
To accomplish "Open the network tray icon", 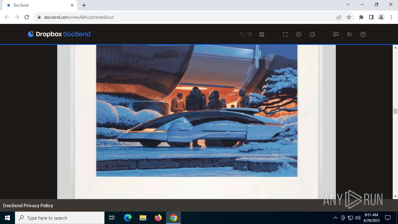I will (350, 218).
